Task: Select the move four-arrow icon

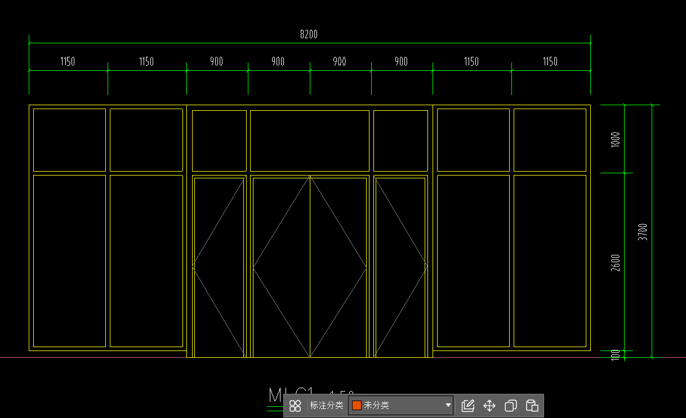Action: point(489,406)
